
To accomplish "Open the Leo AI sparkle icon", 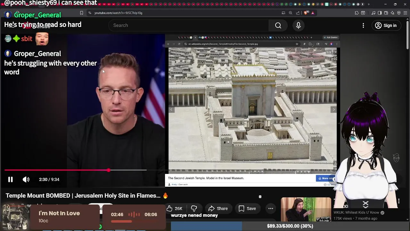I will tap(392, 13).
